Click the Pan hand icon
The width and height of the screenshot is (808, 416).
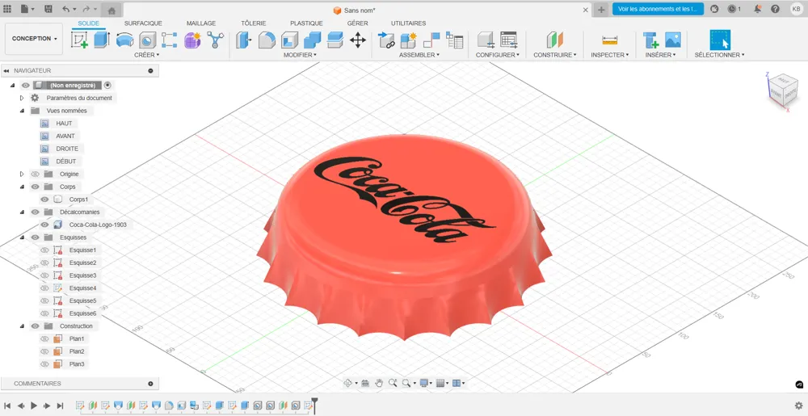[x=379, y=383]
